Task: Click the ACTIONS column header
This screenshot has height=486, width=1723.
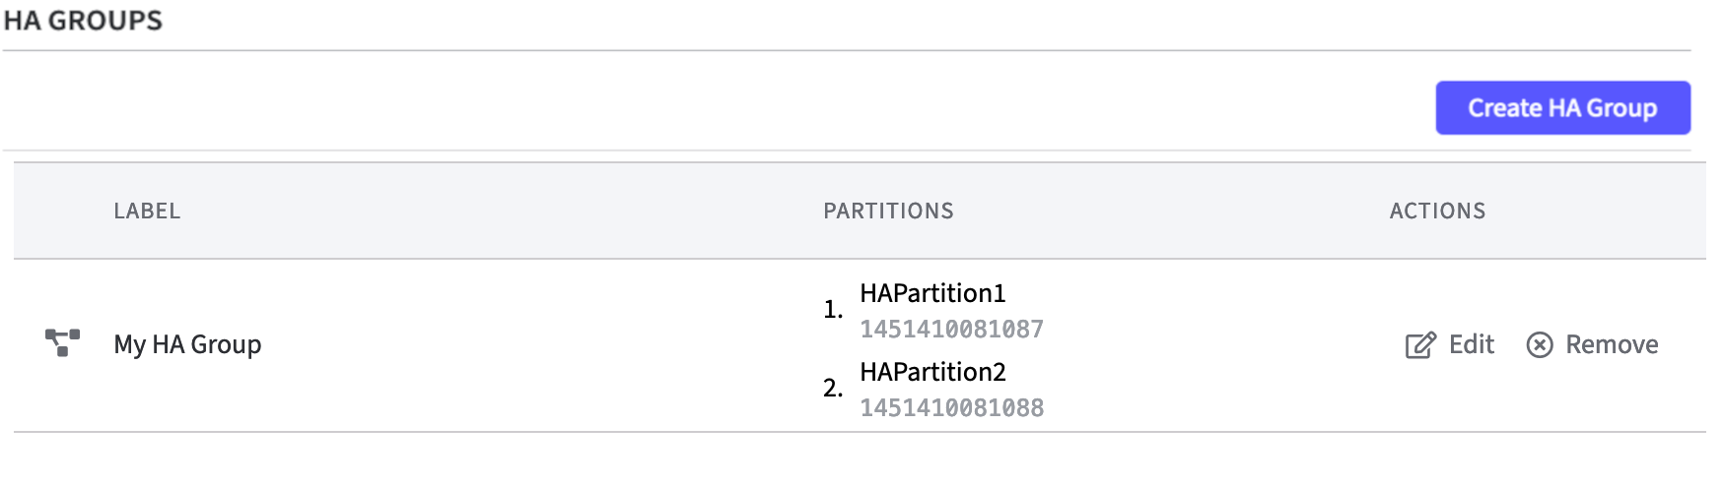Action: coord(1437,211)
